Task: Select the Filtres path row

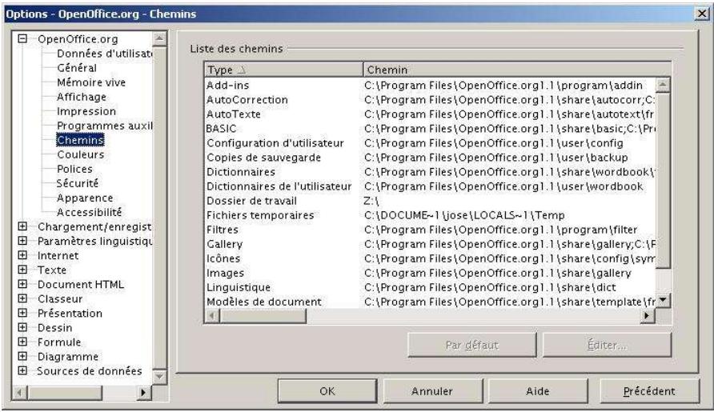Action: [431, 230]
